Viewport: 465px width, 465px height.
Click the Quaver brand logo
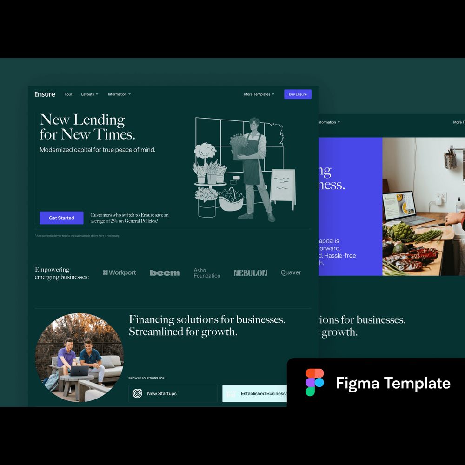291,272
